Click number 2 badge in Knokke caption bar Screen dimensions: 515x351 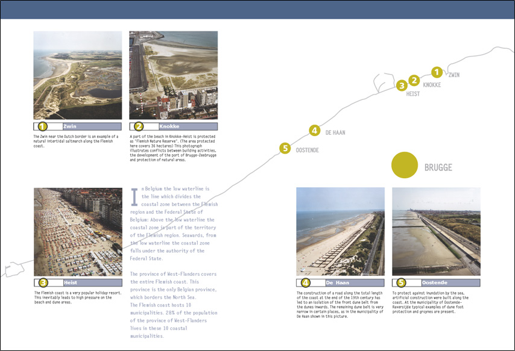point(139,126)
